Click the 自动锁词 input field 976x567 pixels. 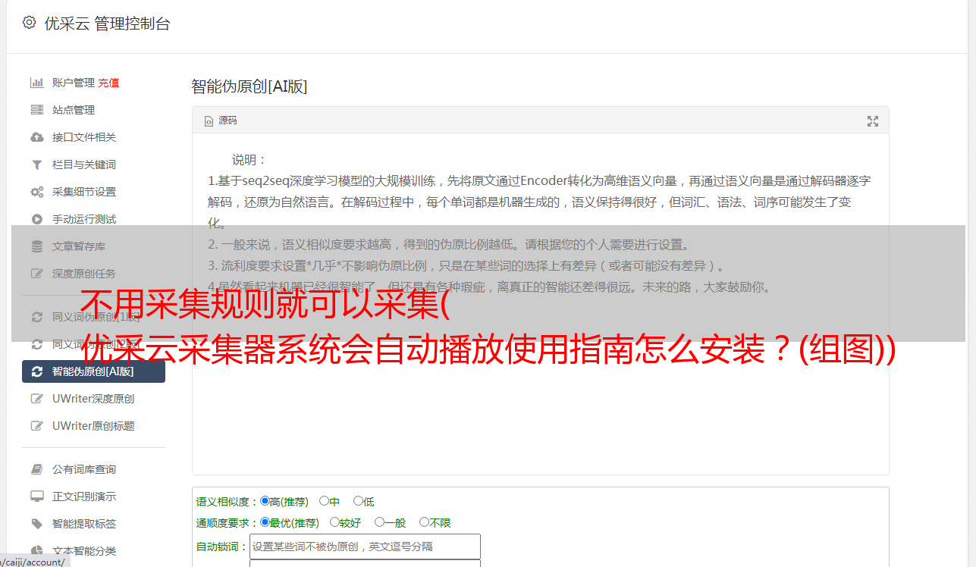[x=365, y=547]
